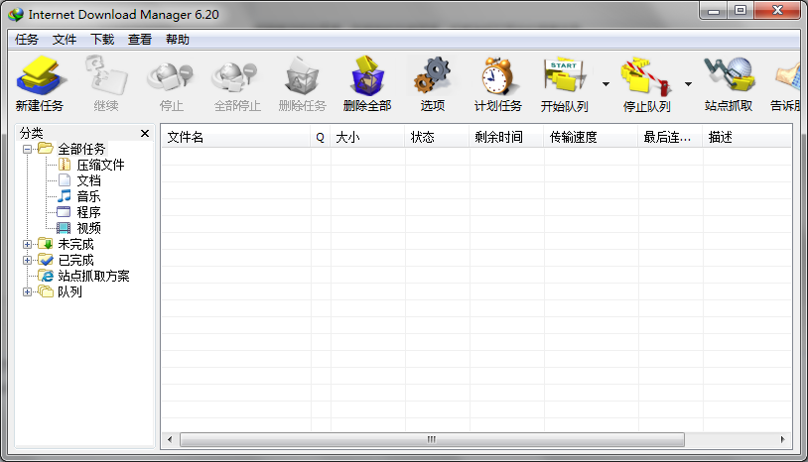Click the 删除全部 (delete all) icon
Image resolution: width=808 pixels, height=462 pixels.
(367, 76)
